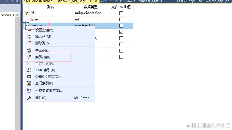Click the delete column icon

coord(29,43)
